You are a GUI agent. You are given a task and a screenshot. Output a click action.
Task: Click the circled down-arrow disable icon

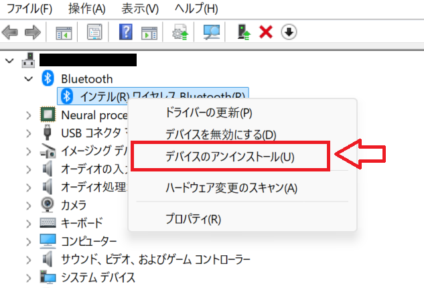click(289, 32)
